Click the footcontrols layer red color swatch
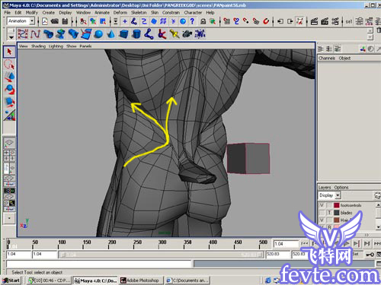The width and height of the screenshot is (381, 285). coord(337,205)
